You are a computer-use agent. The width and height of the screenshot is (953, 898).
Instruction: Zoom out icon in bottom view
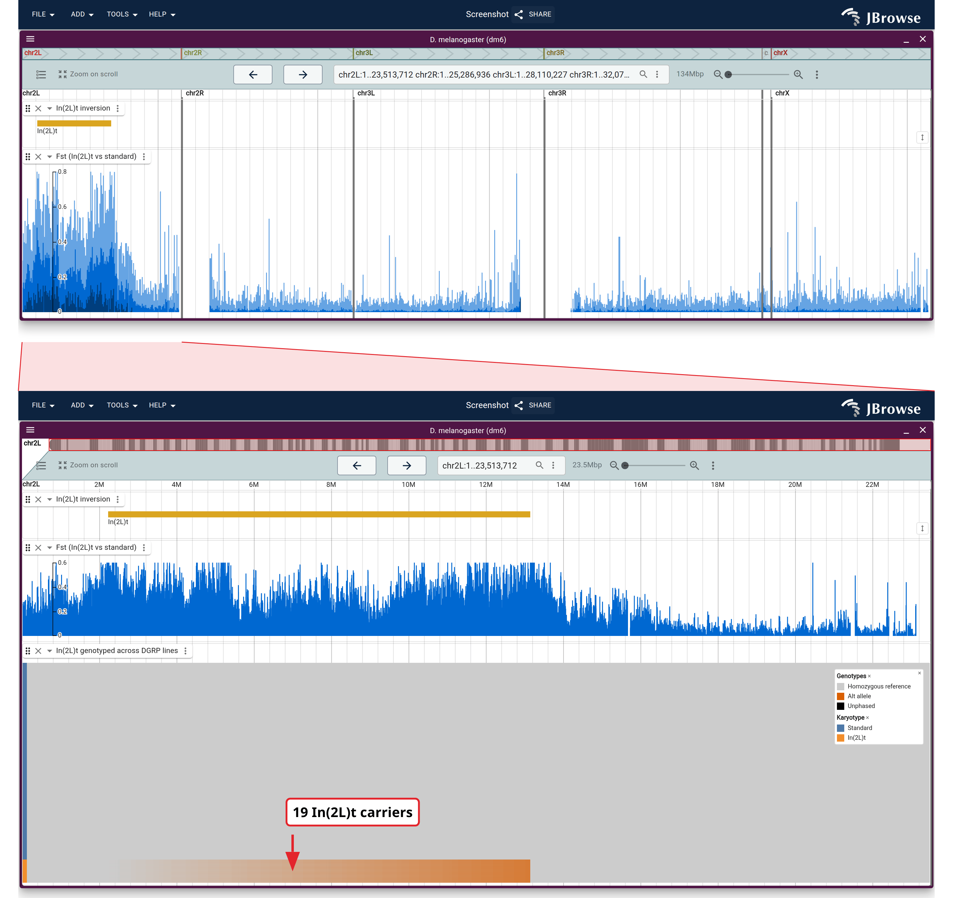[x=614, y=465]
